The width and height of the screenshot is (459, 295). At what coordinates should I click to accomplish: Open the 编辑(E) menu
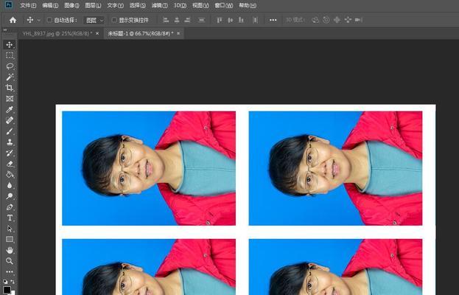pos(50,5)
